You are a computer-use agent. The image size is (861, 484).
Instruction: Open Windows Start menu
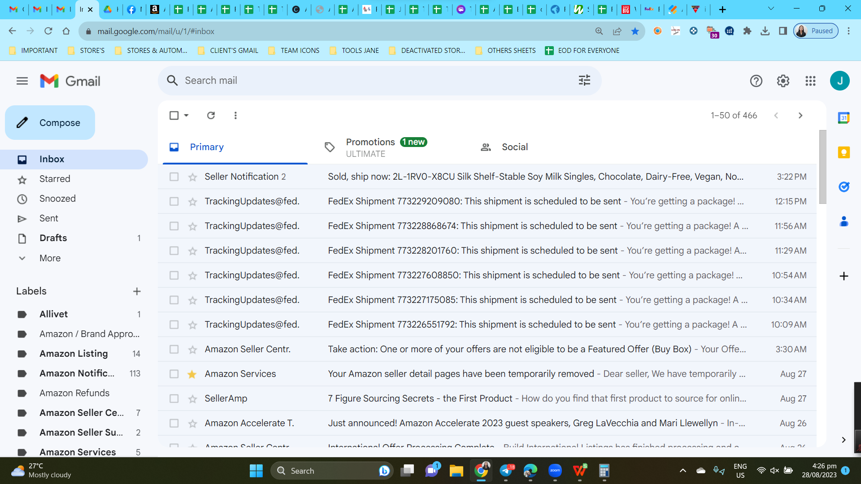coord(256,471)
